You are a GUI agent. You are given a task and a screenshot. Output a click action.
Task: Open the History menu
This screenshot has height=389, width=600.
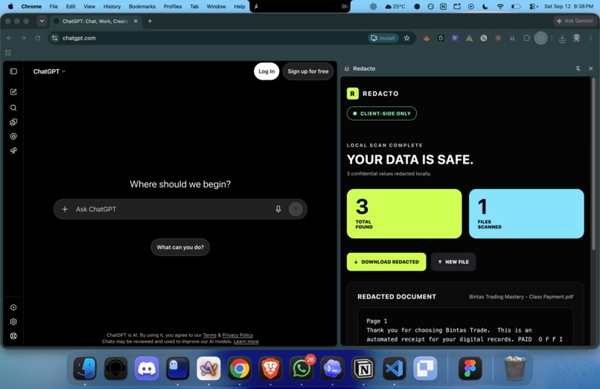(112, 6)
